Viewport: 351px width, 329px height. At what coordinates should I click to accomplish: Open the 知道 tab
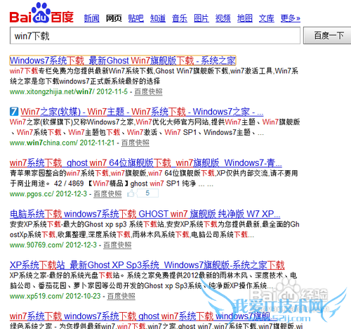(158, 18)
